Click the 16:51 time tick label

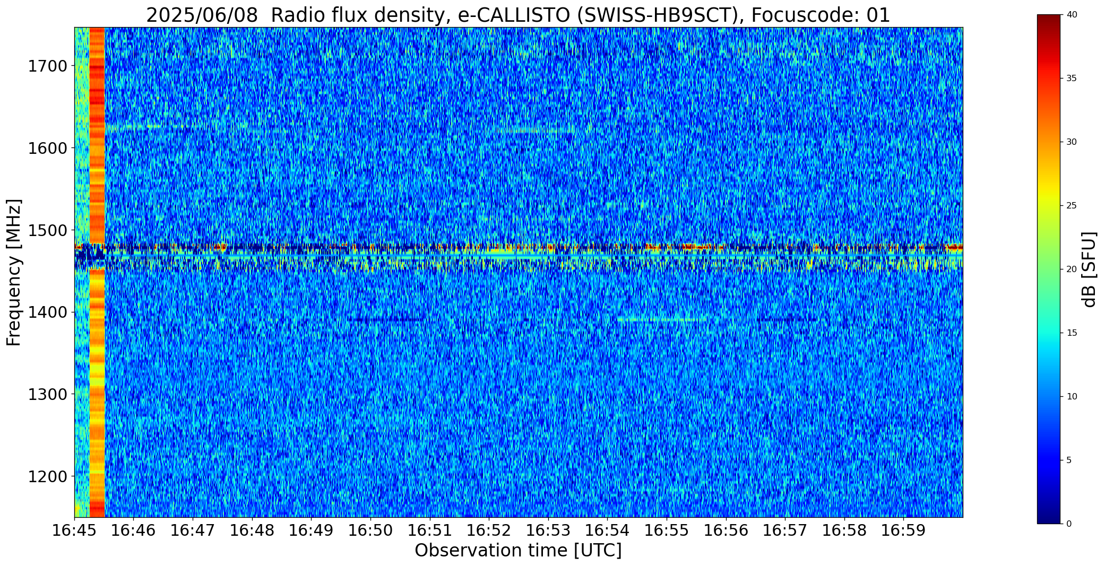[x=430, y=530]
